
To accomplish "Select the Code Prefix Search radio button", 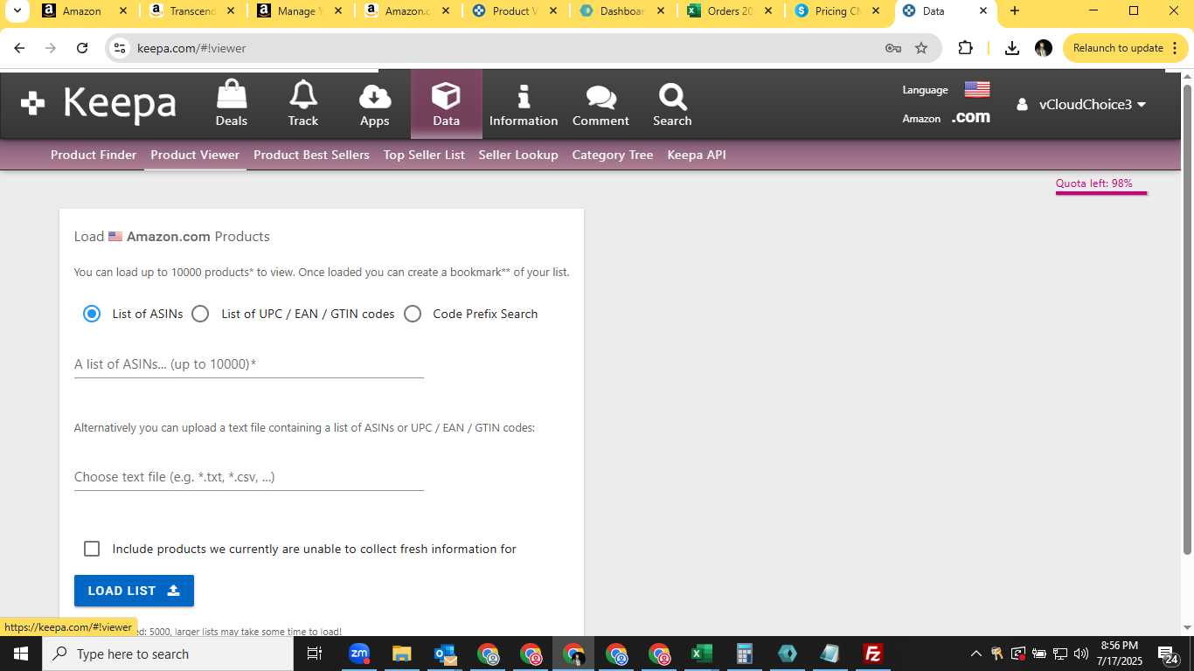I will [413, 314].
